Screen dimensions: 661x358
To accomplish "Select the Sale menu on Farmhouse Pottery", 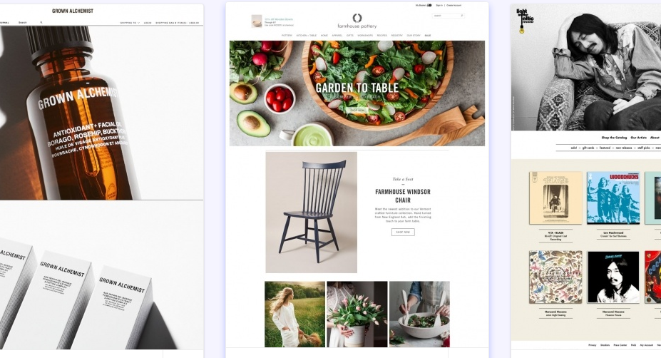I will pos(427,36).
